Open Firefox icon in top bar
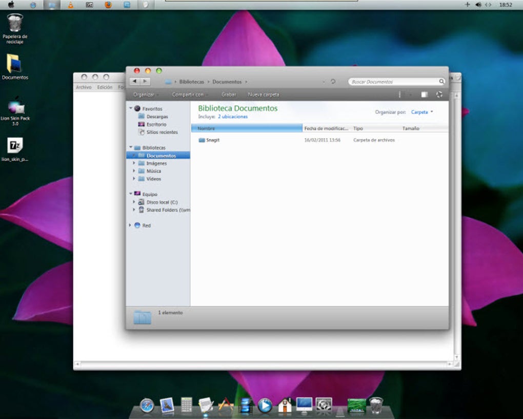The height and width of the screenshot is (419, 523). [108, 5]
